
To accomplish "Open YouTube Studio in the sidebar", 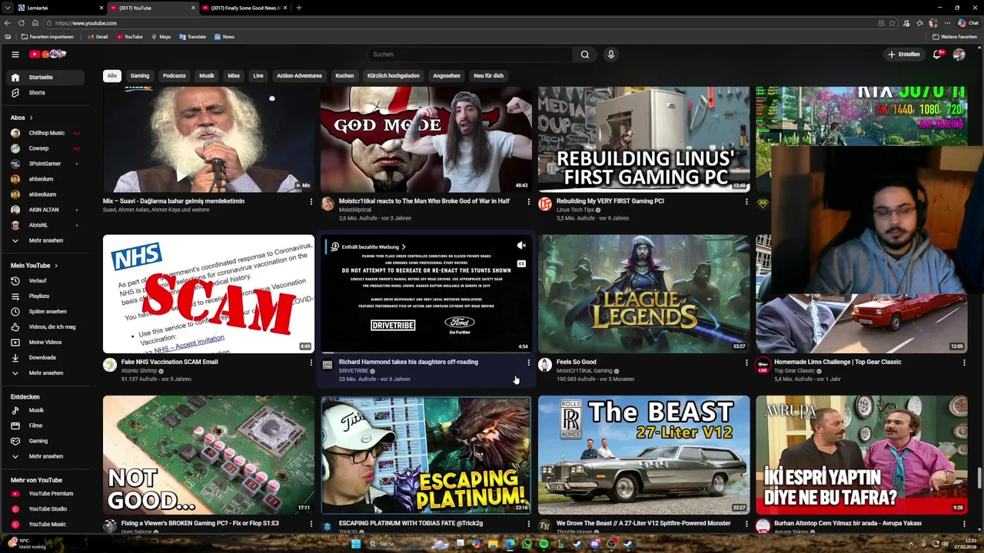I will (46, 509).
